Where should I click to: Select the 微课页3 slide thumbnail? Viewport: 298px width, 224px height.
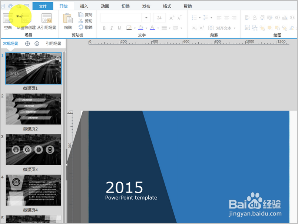33,150
